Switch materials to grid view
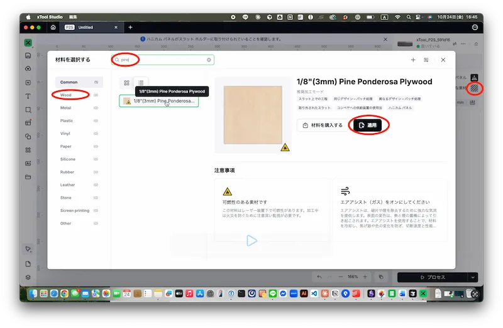The width and height of the screenshot is (503, 328). pyautogui.click(x=127, y=83)
